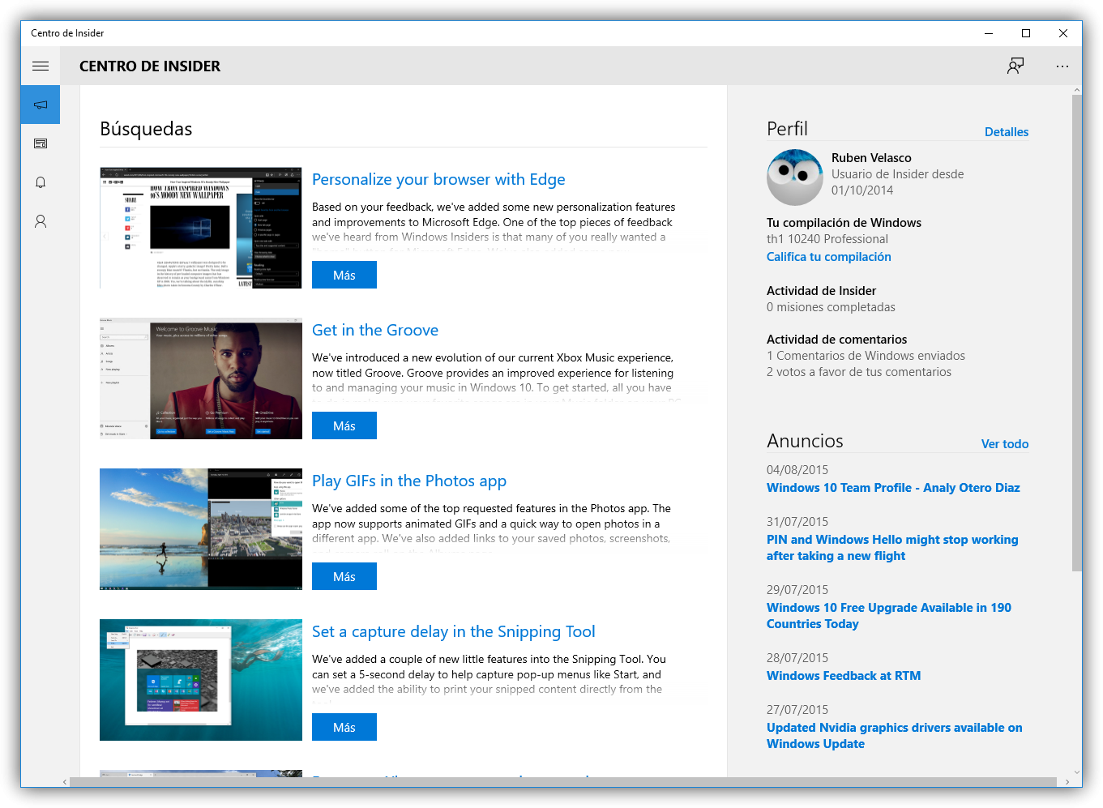Open the hamburger navigation menu

tap(41, 66)
